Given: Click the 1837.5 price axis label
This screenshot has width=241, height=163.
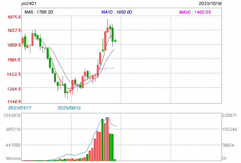Looking at the screenshot, I should tap(14, 30).
